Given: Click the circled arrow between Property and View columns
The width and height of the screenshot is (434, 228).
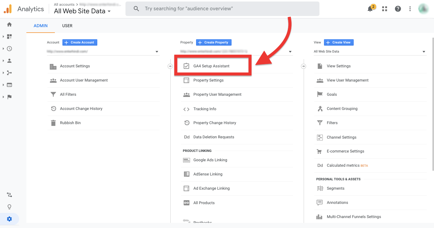Looking at the screenshot, I should tap(303, 66).
